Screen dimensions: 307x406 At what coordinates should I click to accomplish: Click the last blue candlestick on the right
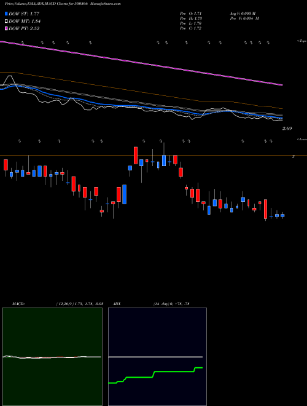pyautogui.click(x=282, y=215)
